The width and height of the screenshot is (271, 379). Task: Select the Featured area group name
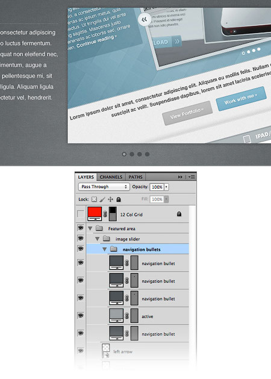pos(122,228)
